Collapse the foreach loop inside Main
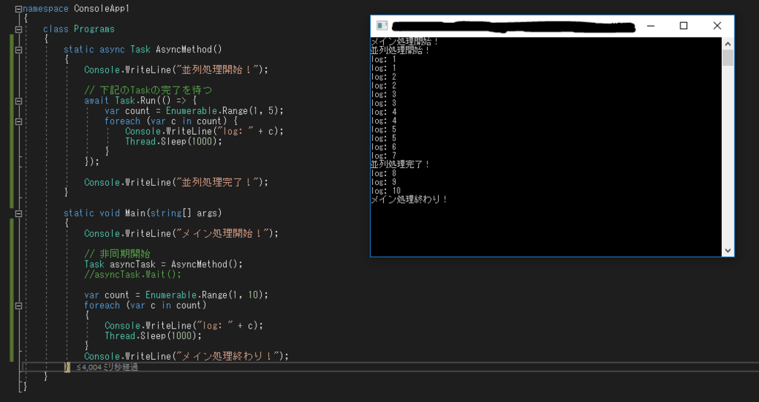Viewport: 759px width, 402px height. click(19, 305)
